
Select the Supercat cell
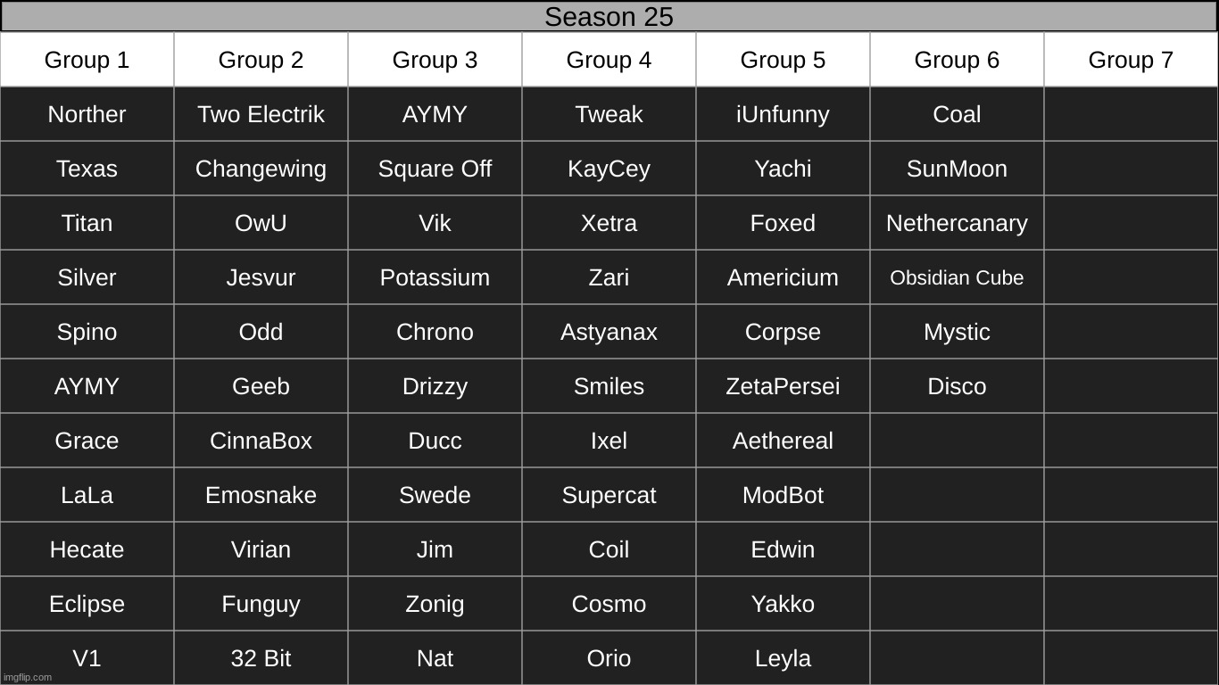tap(609, 495)
